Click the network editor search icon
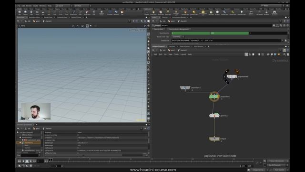 [285, 54]
